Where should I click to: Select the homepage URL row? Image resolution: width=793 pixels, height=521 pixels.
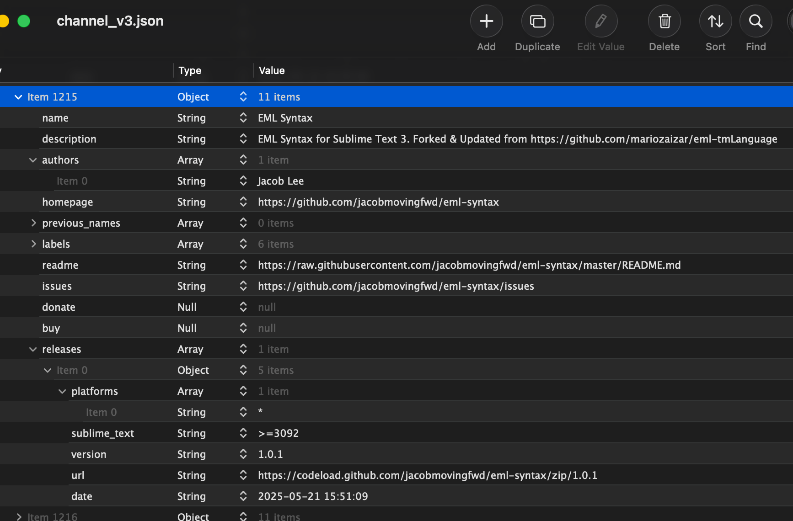click(378, 202)
